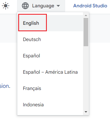Click the Language label text in the header
Image resolution: width=110 pixels, height=121 pixels.
click(43, 6)
